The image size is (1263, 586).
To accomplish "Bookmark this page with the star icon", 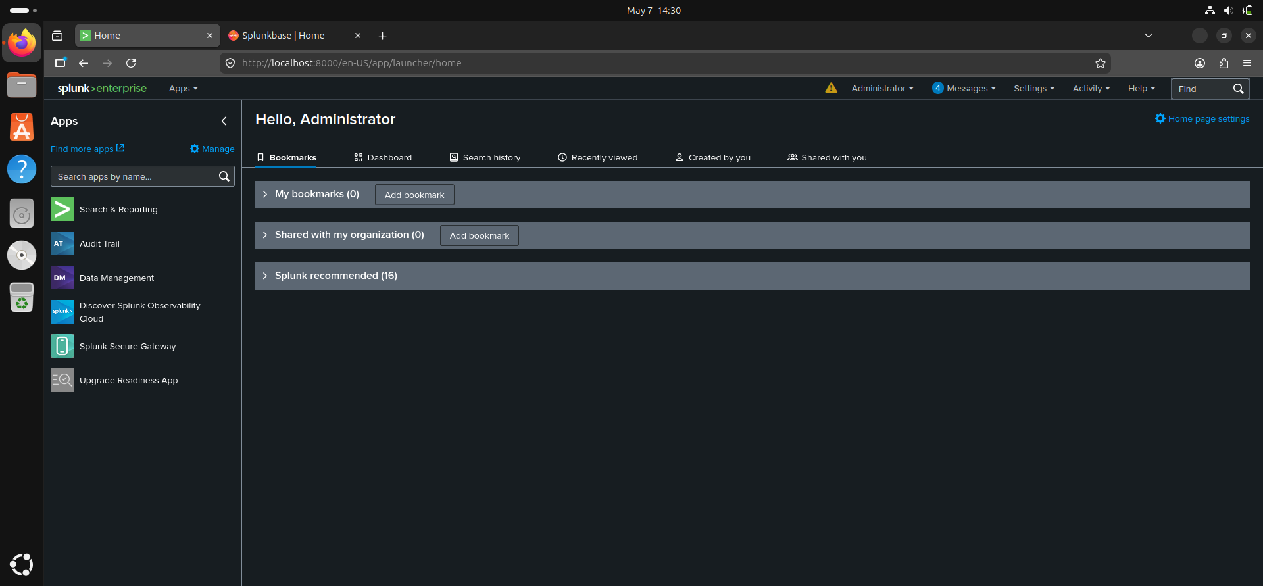I will (1101, 63).
